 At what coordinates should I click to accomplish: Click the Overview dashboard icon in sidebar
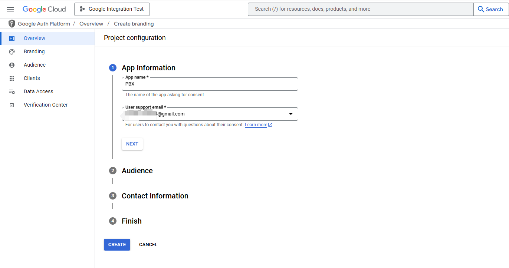tap(12, 38)
